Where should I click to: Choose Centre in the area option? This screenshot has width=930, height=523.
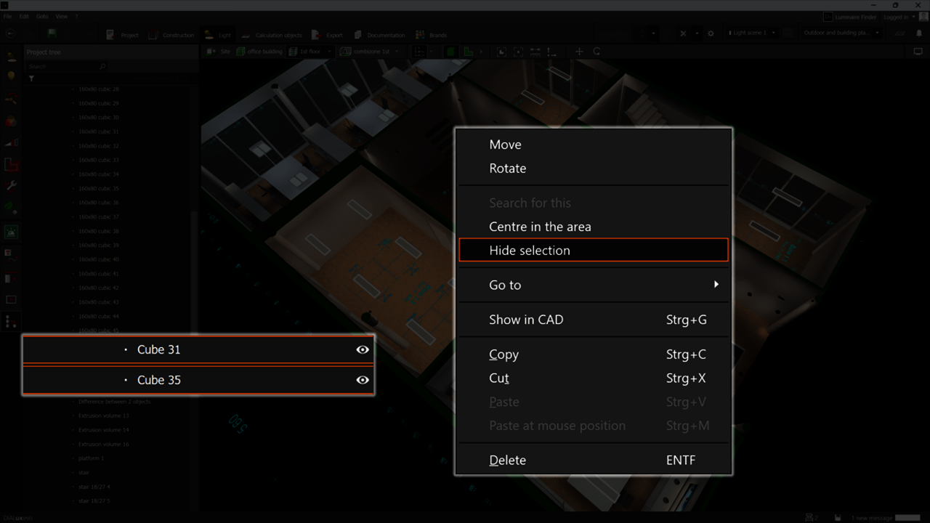point(540,227)
